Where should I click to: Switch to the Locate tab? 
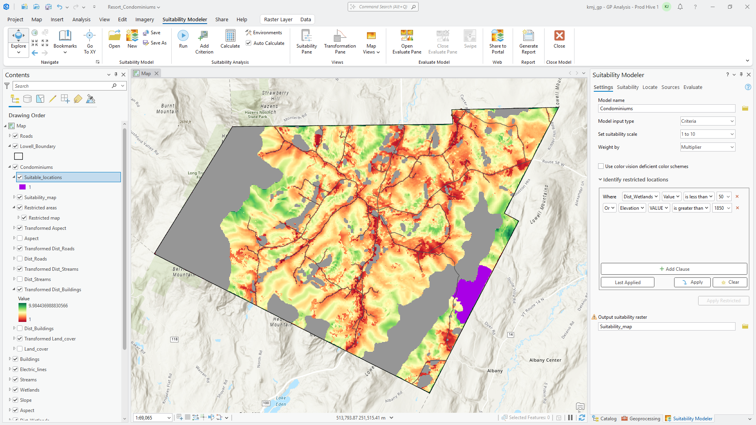[650, 87]
